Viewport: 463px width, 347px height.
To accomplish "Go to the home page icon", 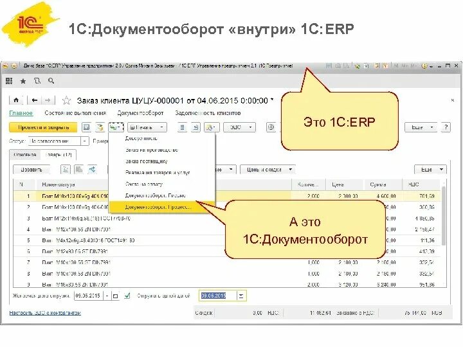I will [x=16, y=100].
